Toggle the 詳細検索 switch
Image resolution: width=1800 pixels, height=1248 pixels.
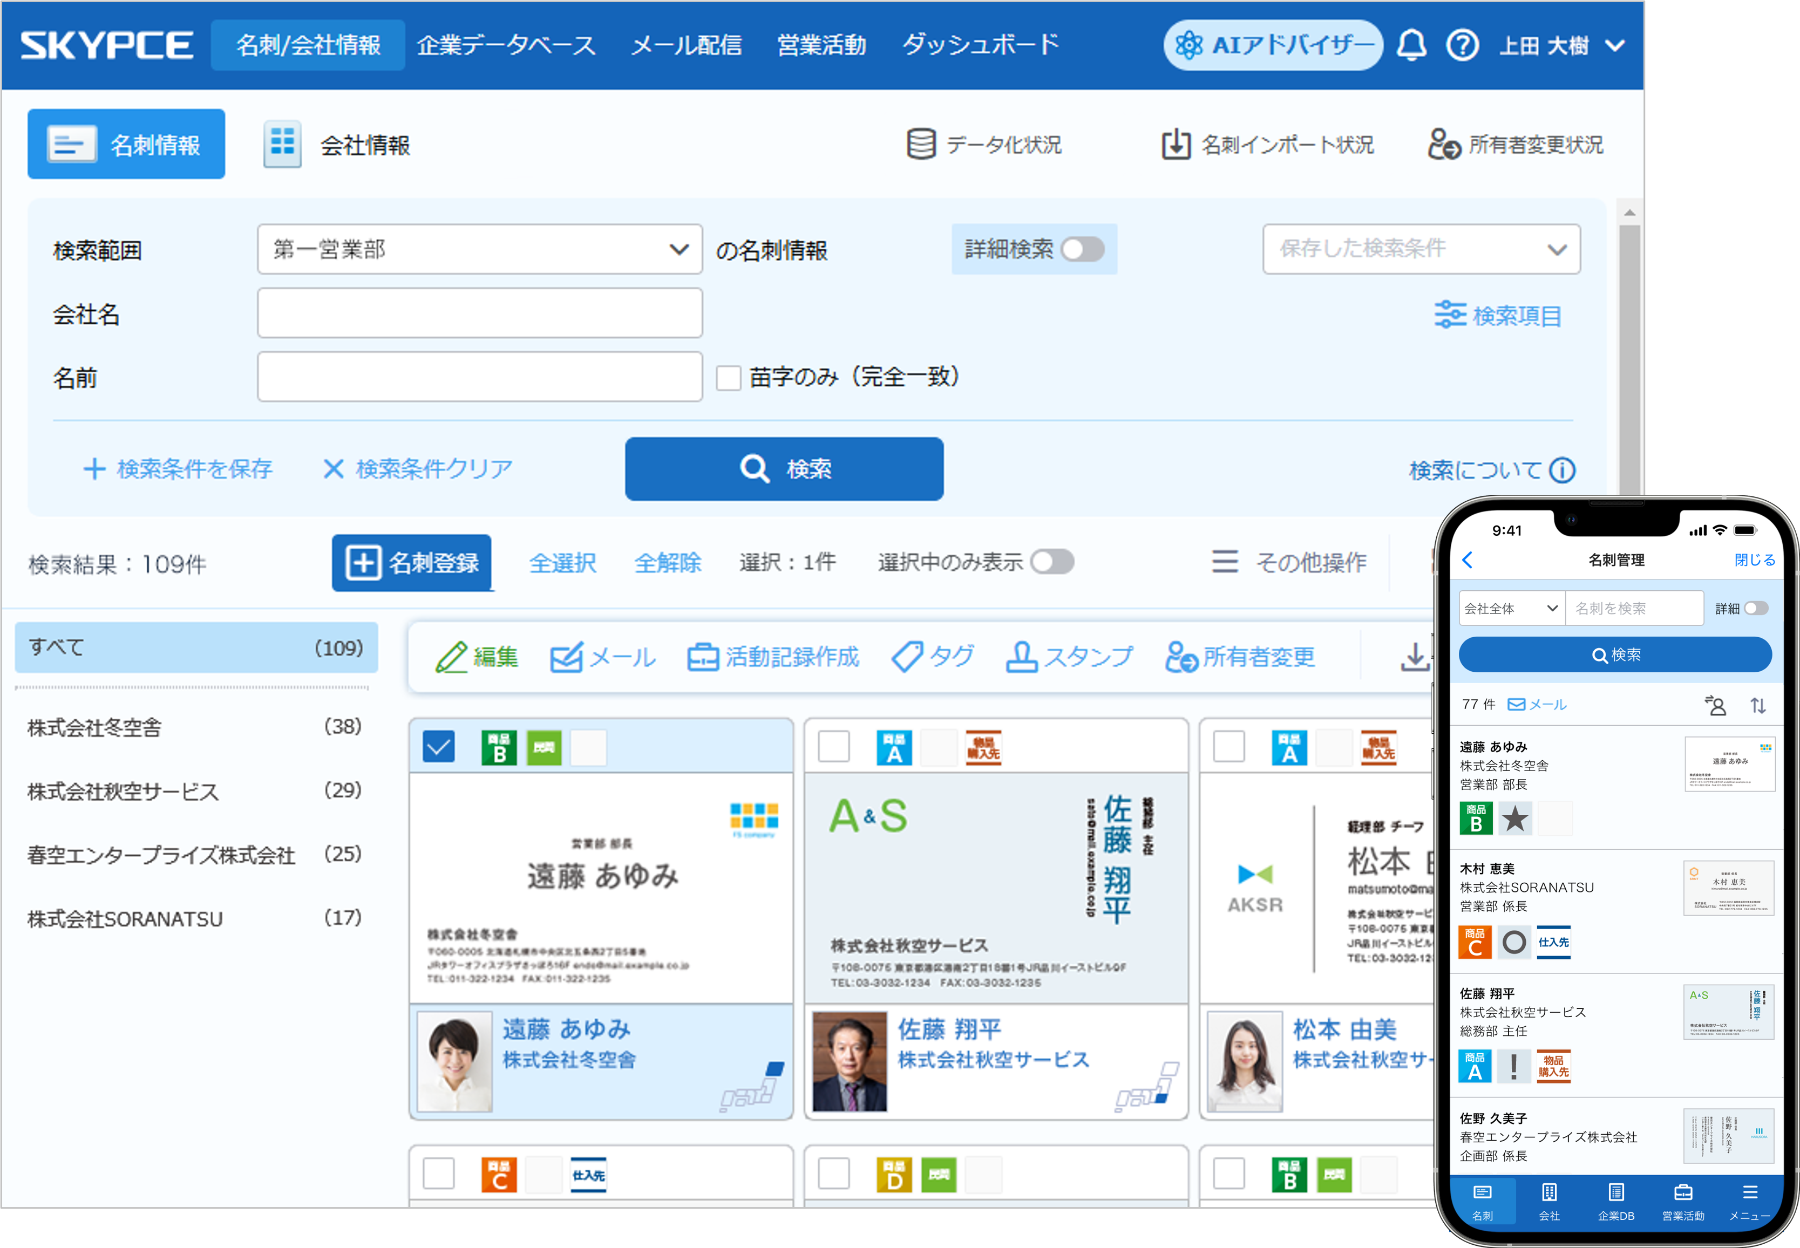(x=1083, y=249)
